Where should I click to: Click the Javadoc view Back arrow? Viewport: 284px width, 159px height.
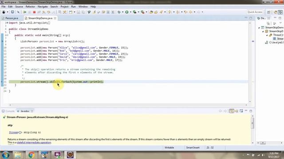click(x=220, y=111)
